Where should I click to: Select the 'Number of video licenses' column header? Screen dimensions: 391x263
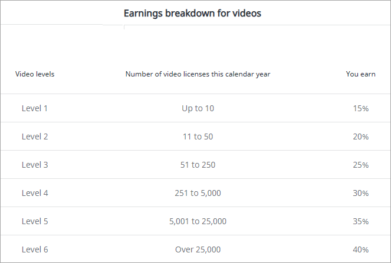(198, 74)
